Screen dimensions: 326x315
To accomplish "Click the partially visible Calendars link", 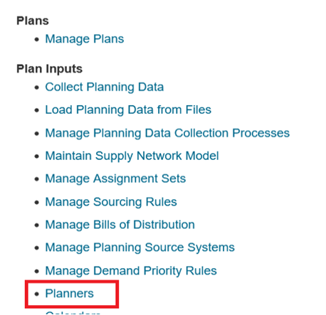I will [x=73, y=313].
